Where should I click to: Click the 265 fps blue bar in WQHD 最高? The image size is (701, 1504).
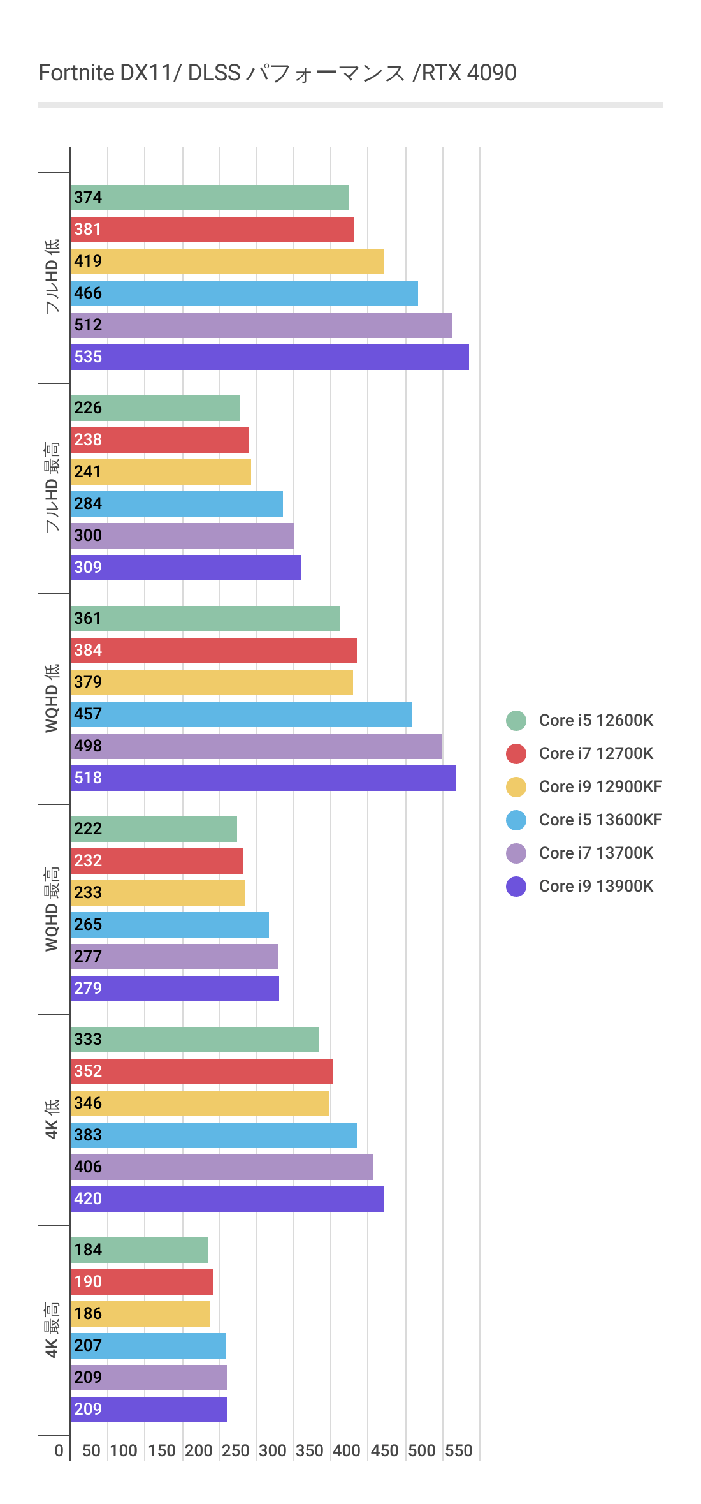170,925
